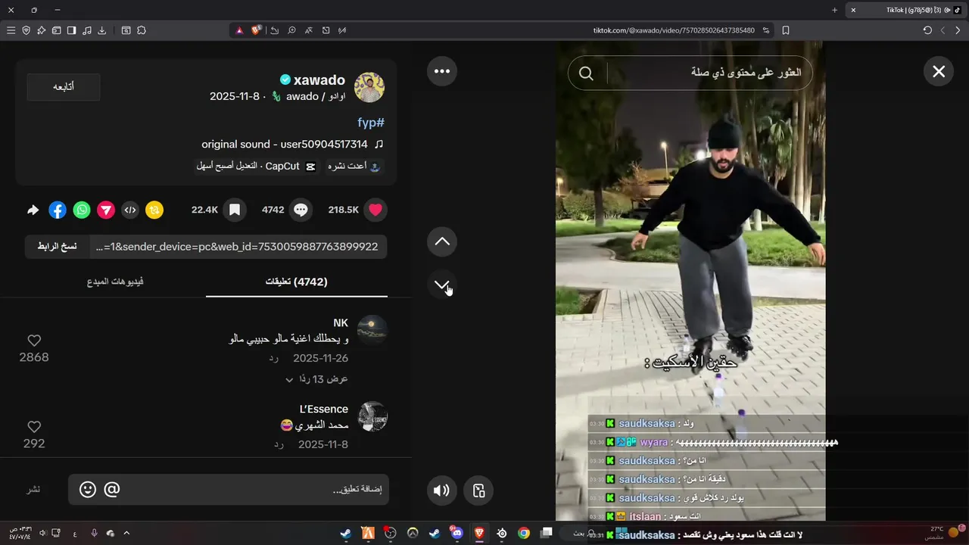Open Google Chrome from the taskbar
The height and width of the screenshot is (545, 969).
[x=523, y=533]
